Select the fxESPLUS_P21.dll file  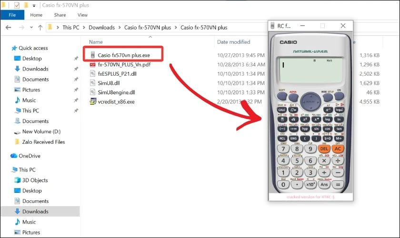tap(117, 74)
